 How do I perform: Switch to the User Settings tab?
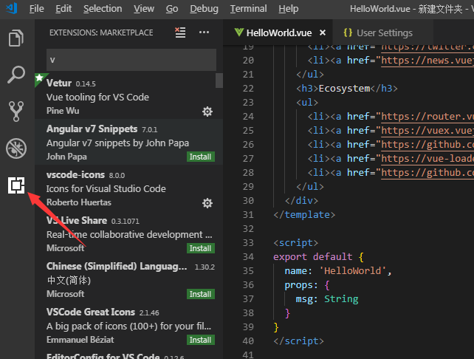coord(384,33)
